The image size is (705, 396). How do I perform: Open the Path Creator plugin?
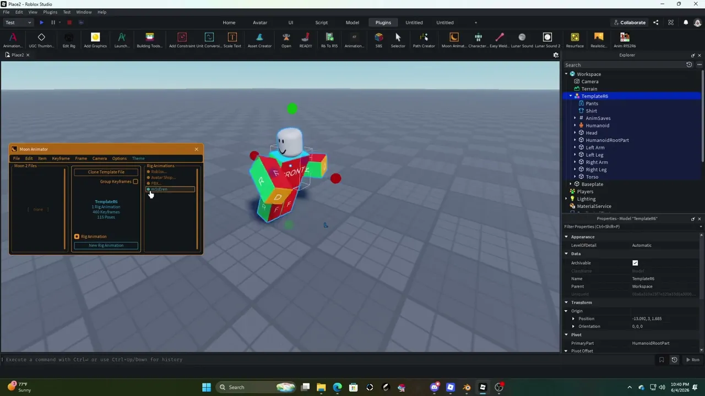pyautogui.click(x=424, y=40)
